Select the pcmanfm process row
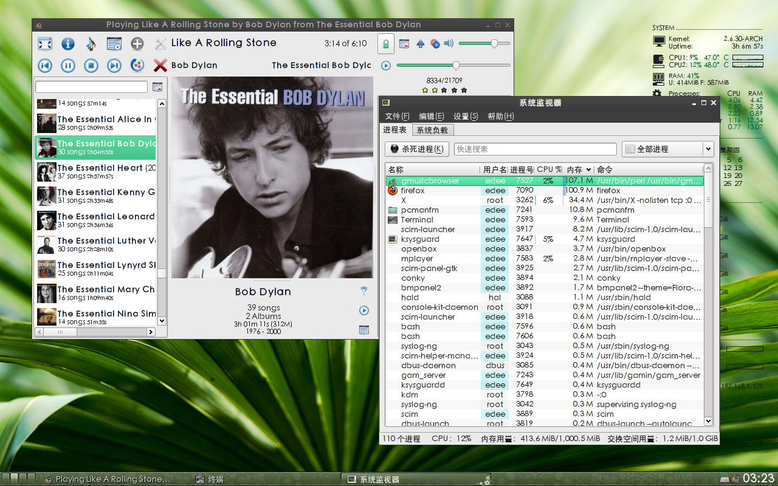Viewport: 778px width, 486px height. click(545, 210)
